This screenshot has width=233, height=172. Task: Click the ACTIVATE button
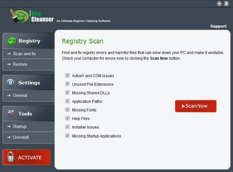(27, 157)
